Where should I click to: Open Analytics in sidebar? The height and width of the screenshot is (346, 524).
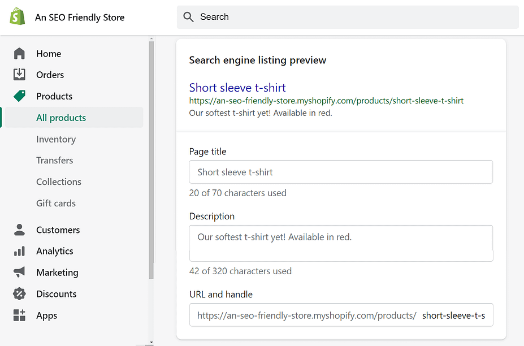coord(55,251)
